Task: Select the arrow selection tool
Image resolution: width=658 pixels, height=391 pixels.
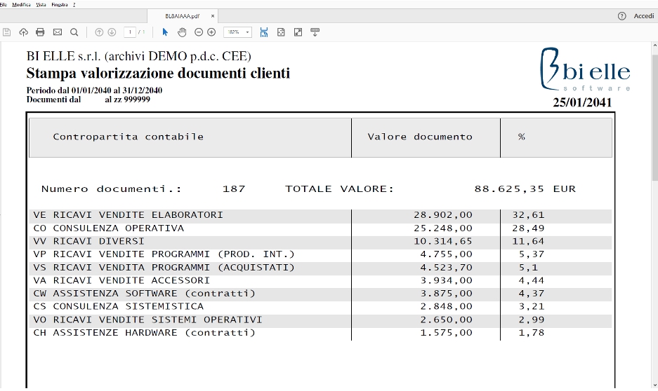Action: pos(165,32)
